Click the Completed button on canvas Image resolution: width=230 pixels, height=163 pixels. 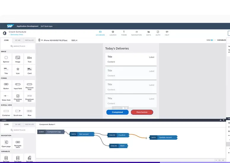pyautogui.click(x=117, y=112)
